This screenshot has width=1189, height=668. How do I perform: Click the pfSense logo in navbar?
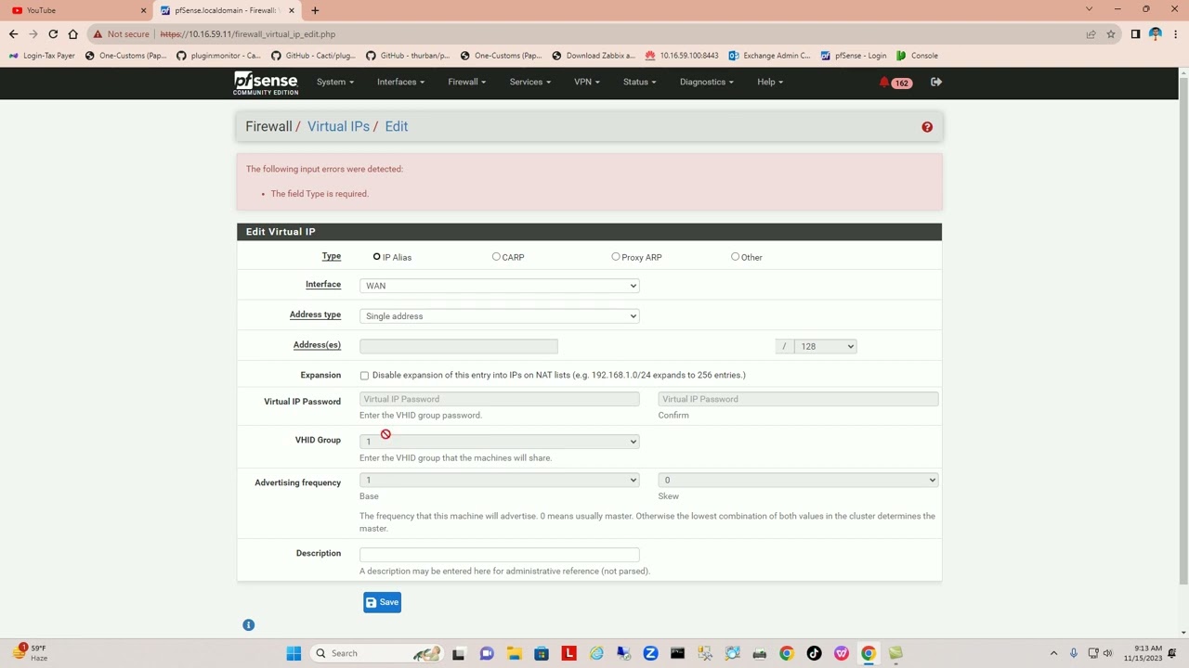(x=266, y=83)
